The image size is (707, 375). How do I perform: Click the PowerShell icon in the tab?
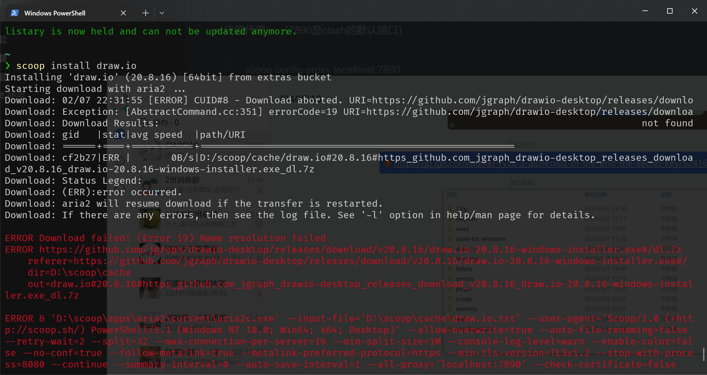point(14,13)
